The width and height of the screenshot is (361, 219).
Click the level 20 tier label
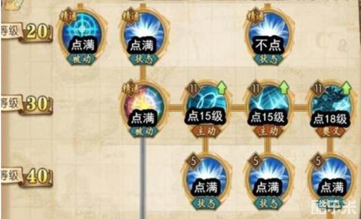point(27,32)
